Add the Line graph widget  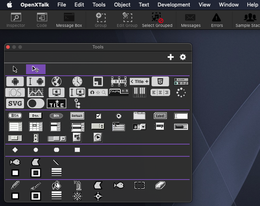(x=36, y=92)
